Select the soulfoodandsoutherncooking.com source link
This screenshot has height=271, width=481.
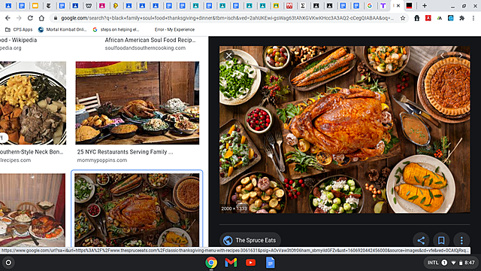click(x=145, y=48)
